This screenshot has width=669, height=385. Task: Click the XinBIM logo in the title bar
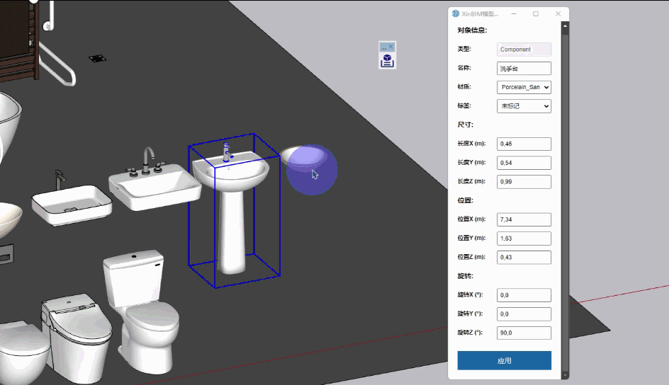[x=456, y=13]
